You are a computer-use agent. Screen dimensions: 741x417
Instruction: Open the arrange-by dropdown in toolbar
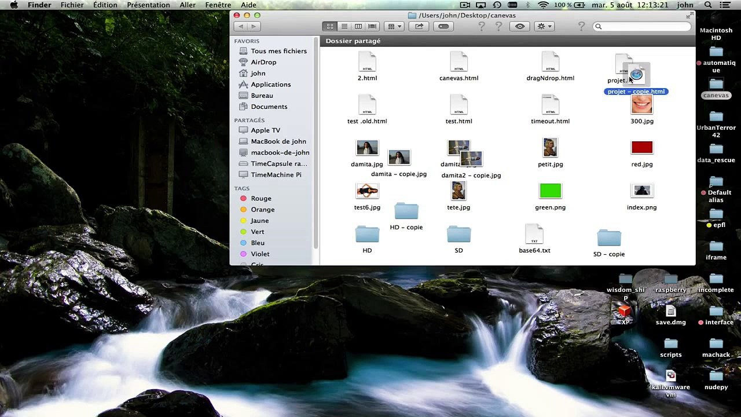(394, 27)
